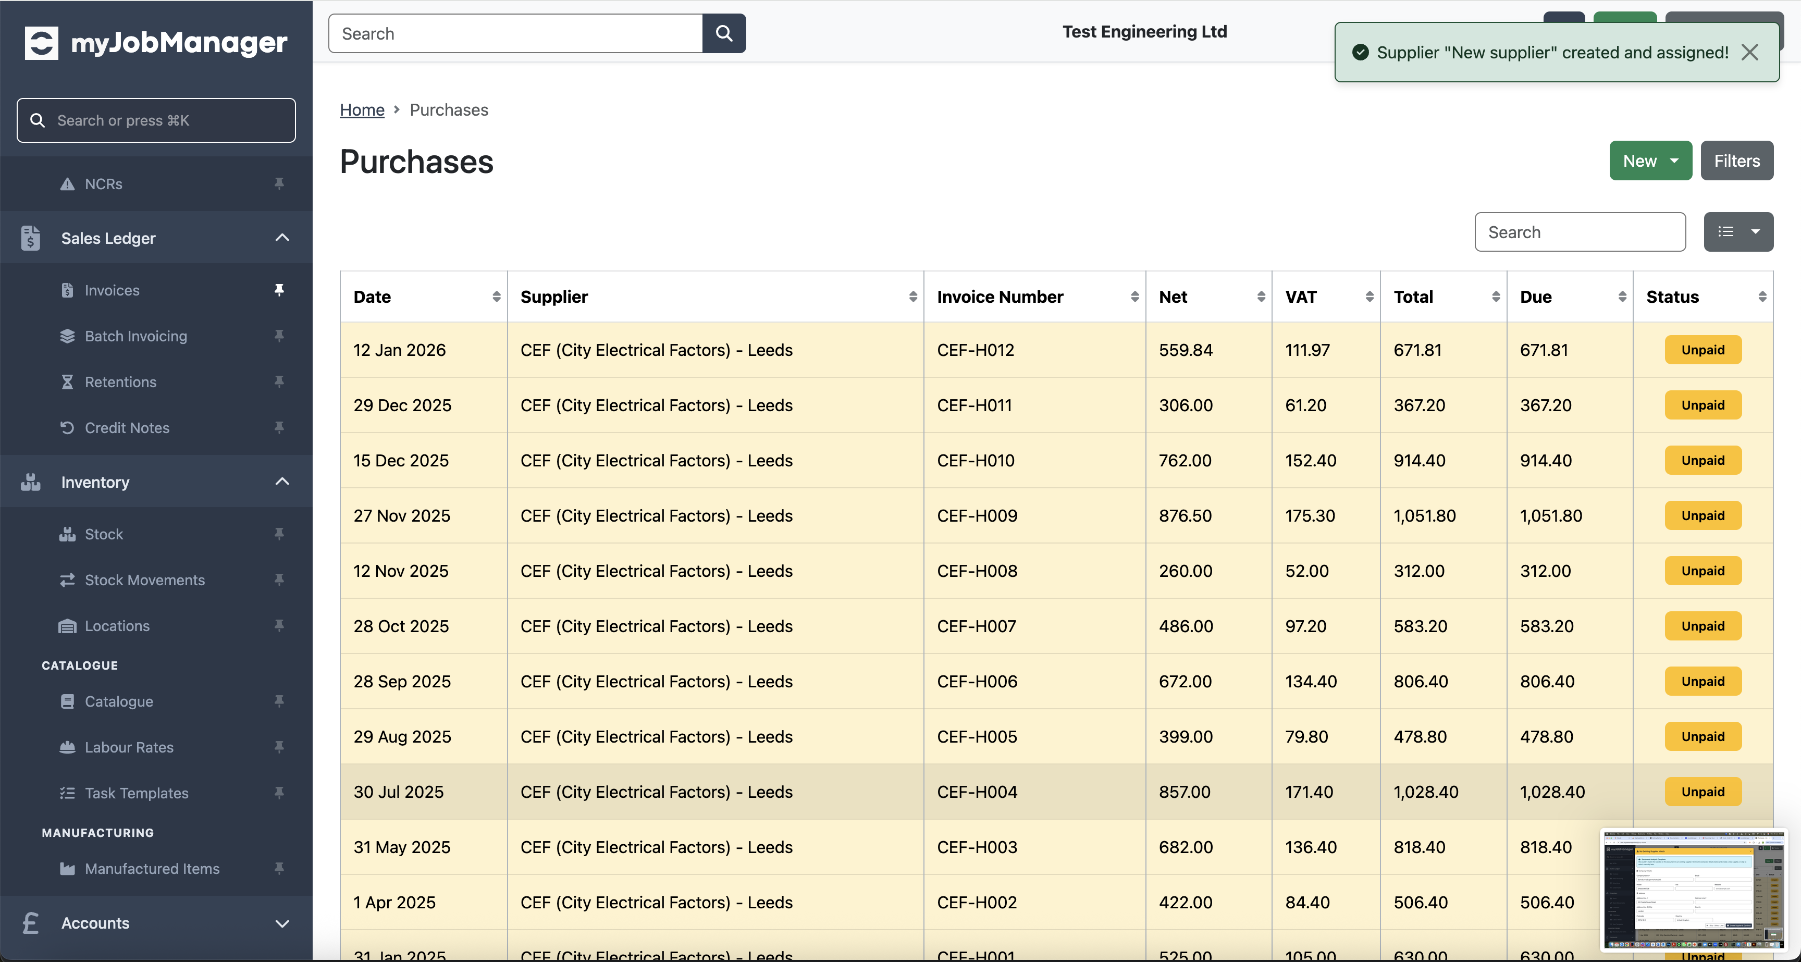
Task: Click Unpaid badge for CEF-H012
Action: pos(1703,350)
